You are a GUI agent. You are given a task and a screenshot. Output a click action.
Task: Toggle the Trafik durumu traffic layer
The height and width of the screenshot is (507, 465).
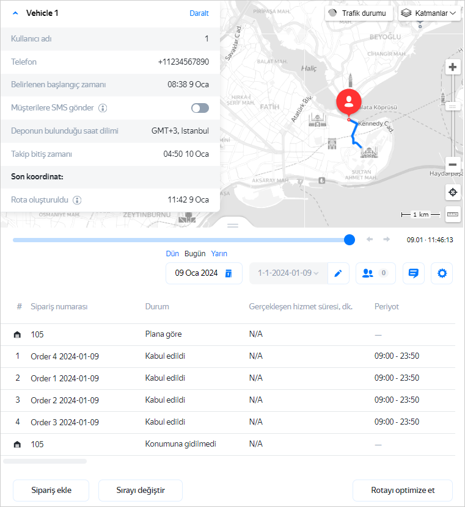point(358,13)
